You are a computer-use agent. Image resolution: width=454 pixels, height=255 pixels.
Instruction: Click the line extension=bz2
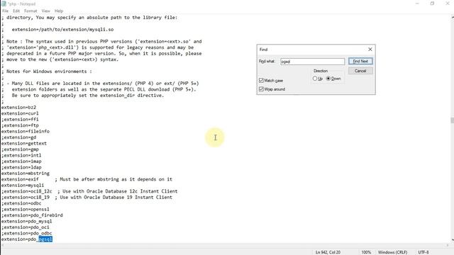pyautogui.click(x=19, y=107)
